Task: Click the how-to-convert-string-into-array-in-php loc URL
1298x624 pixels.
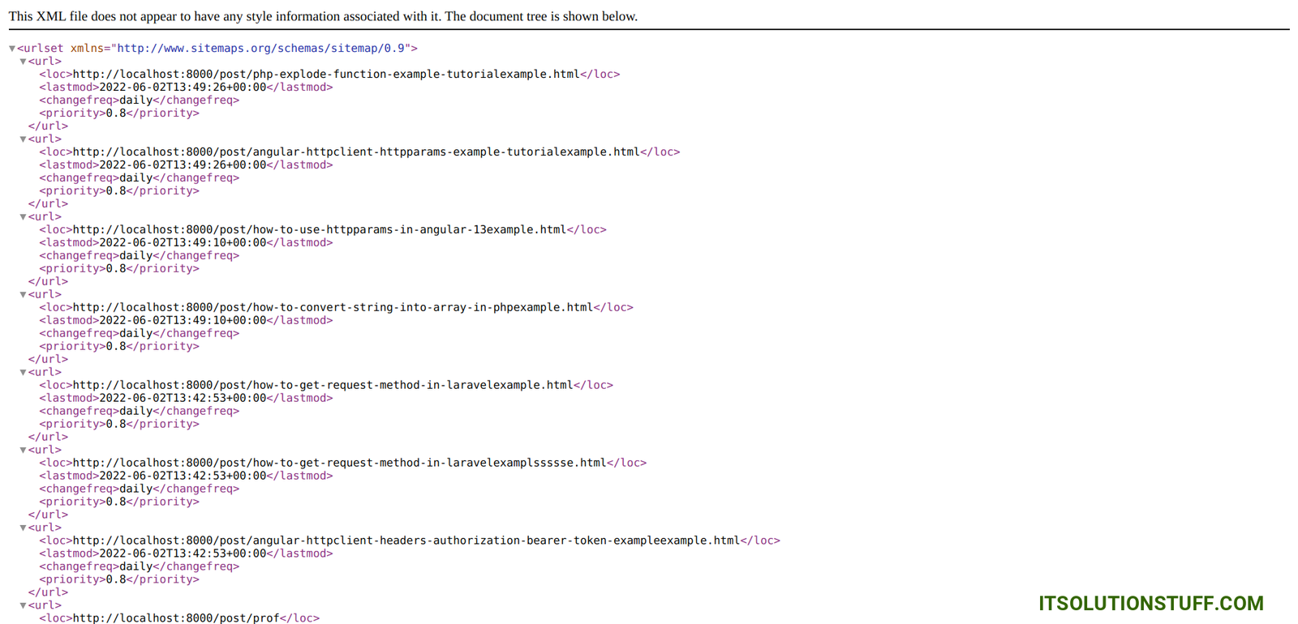Action: coord(333,308)
